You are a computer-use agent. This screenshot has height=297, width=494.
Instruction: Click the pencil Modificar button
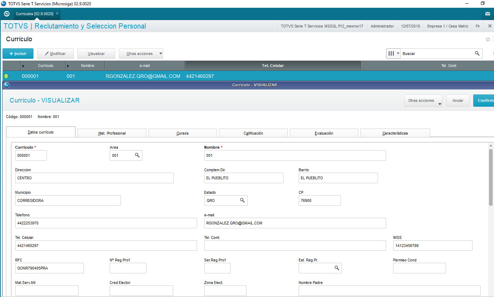(55, 54)
